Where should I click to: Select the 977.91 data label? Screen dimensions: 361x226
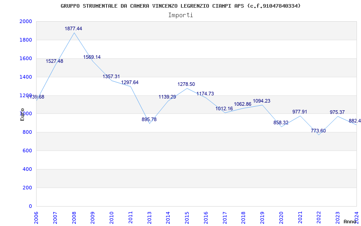click(300, 112)
